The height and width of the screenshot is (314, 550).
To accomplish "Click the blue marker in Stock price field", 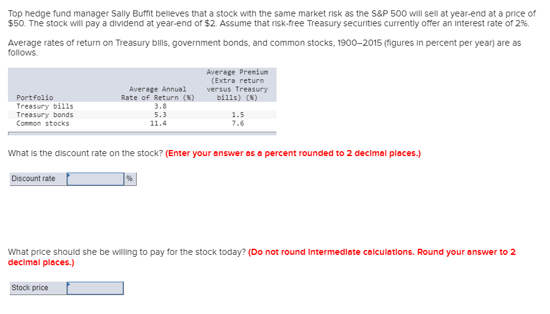I will [70, 284].
